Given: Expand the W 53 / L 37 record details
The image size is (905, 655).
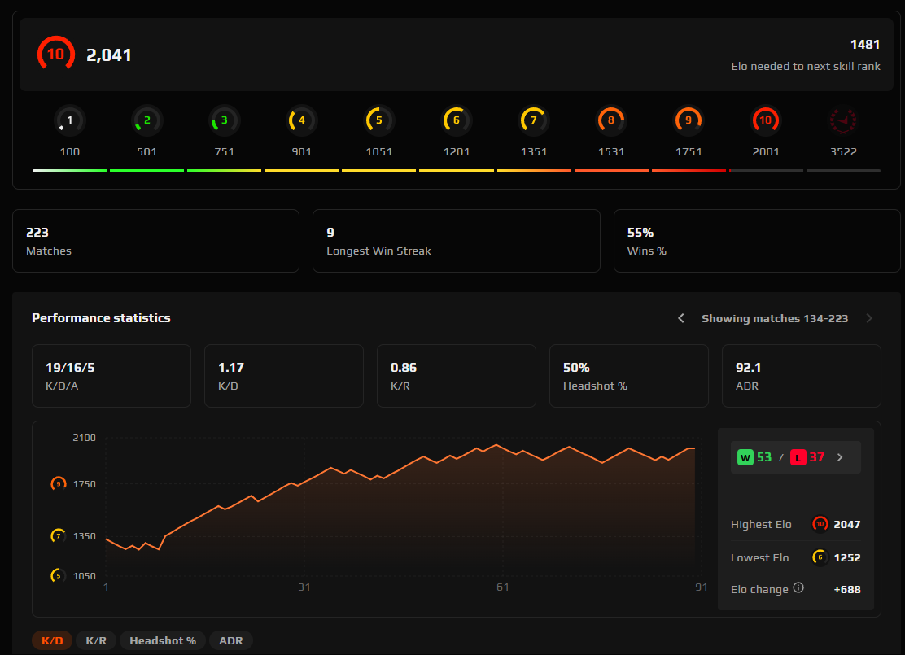Looking at the screenshot, I should (795, 456).
